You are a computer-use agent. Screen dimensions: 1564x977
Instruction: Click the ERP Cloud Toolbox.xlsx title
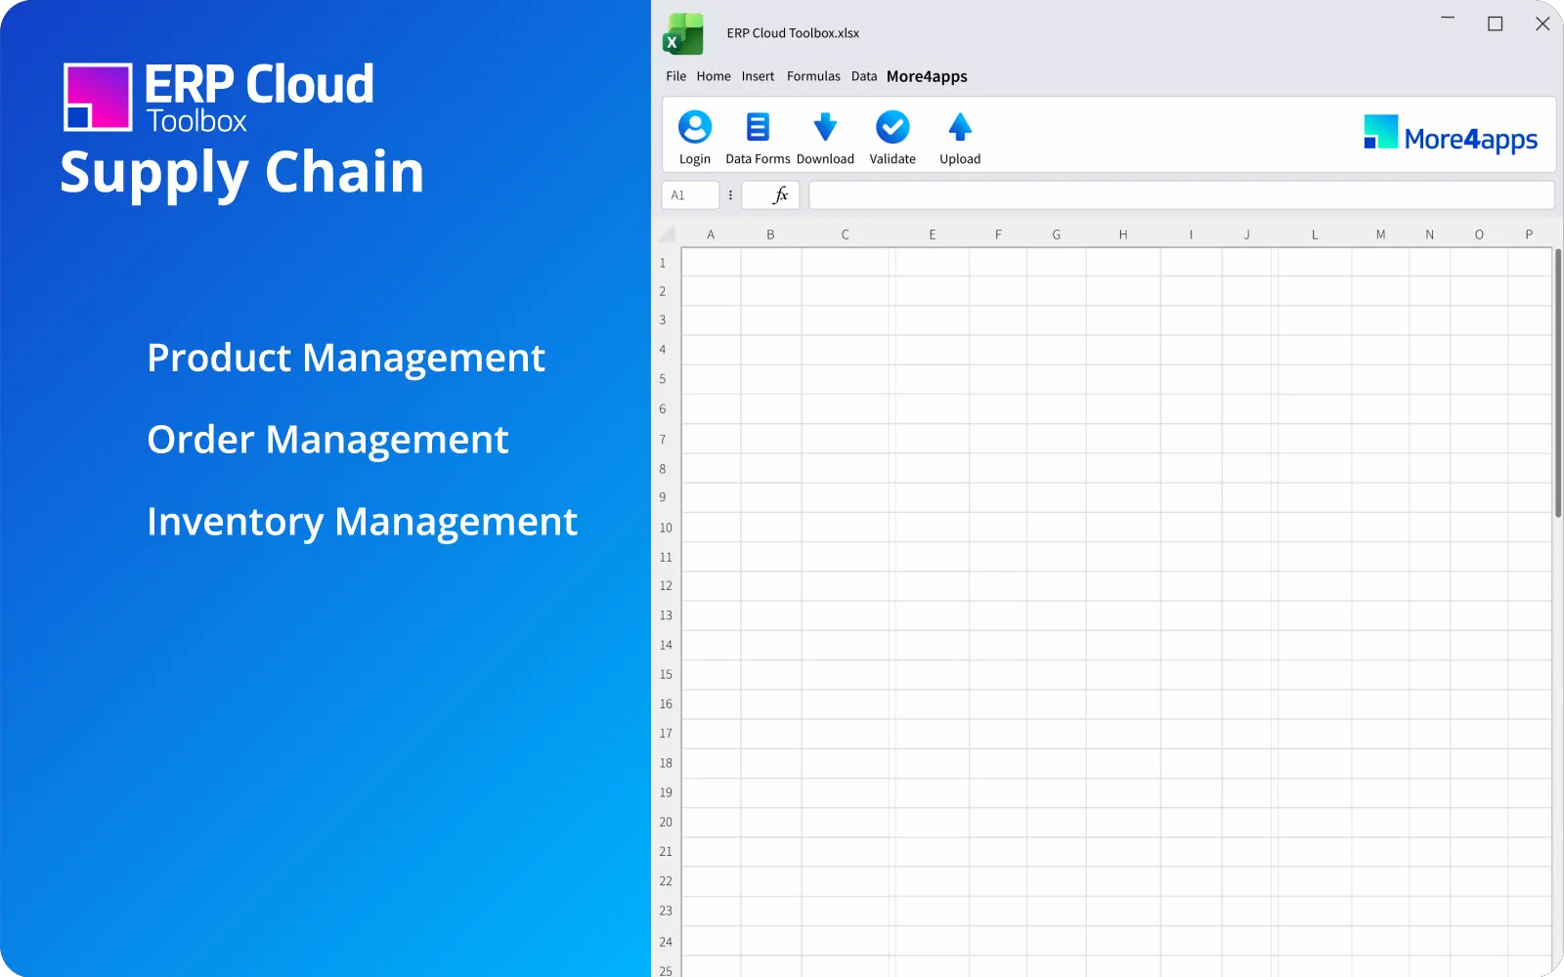coord(793,33)
